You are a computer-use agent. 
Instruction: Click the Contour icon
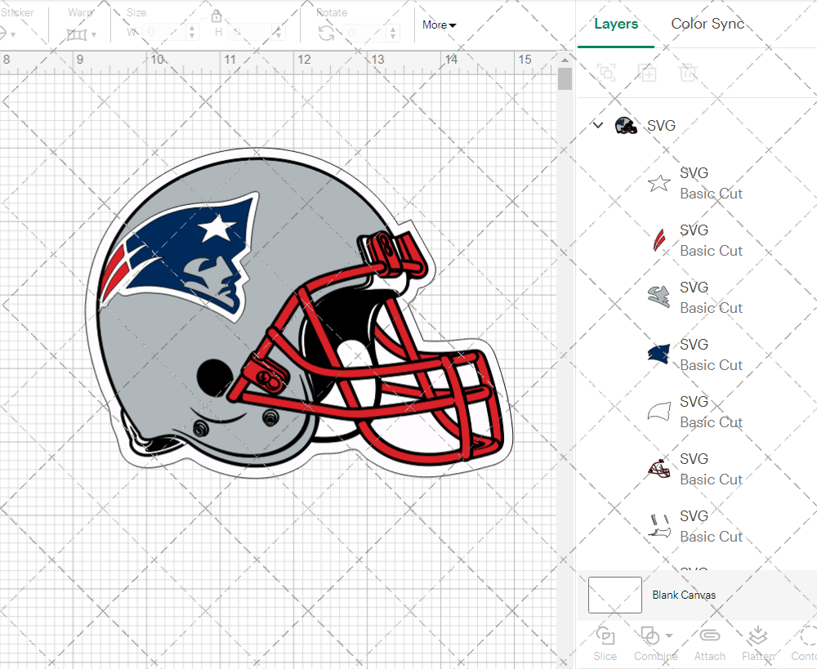[806, 636]
